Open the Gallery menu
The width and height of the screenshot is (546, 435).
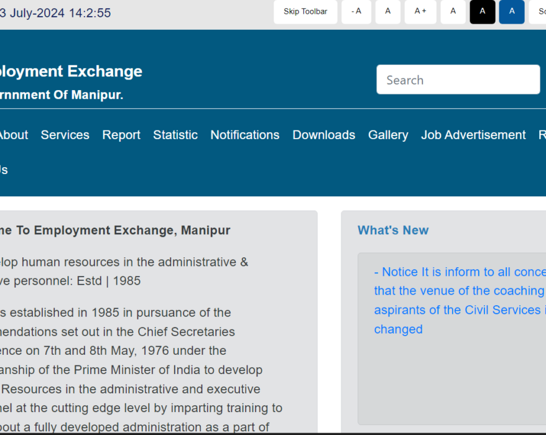[388, 135]
